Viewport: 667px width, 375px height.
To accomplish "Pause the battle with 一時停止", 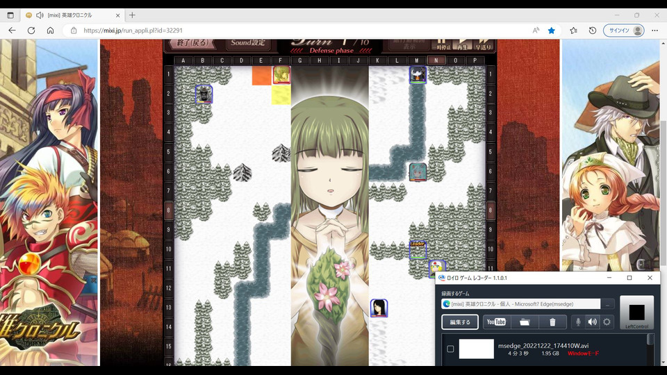I will click(x=442, y=44).
